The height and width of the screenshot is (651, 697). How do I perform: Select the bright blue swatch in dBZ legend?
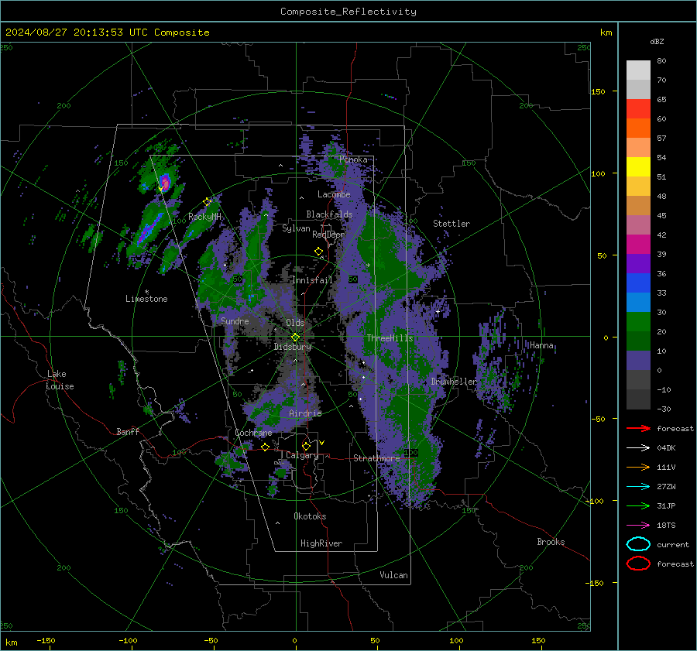pos(638,283)
